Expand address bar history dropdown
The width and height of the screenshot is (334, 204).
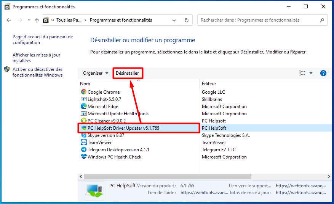[x=174, y=20]
